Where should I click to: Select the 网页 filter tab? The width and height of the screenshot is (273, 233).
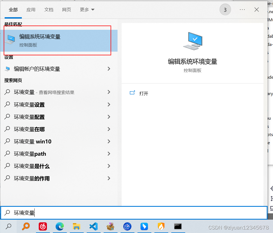point(66,9)
